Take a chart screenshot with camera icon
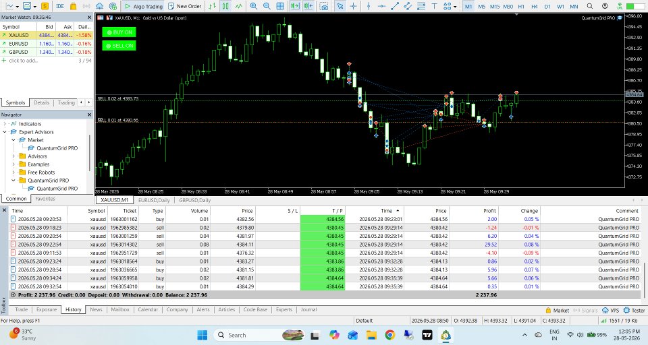Viewport: 648px width, 345px height. tap(325, 6)
